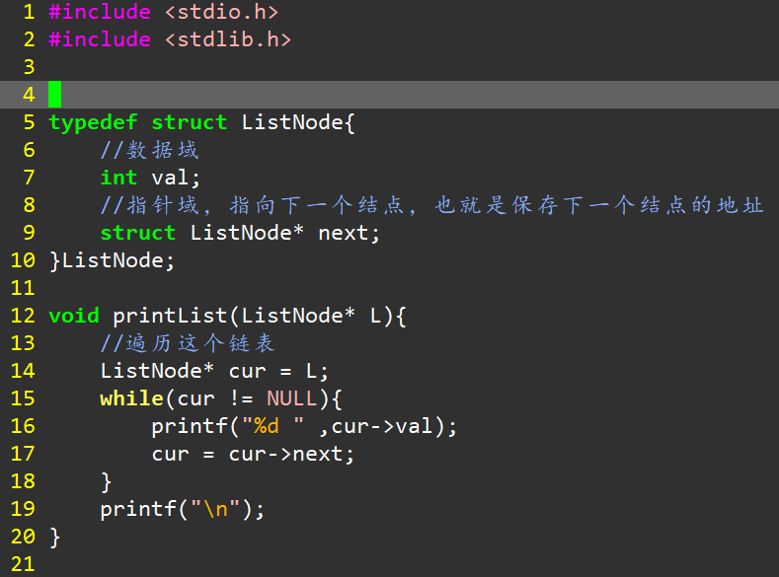779x577 pixels.
Task: Click 'val;' on line 7
Action: (176, 178)
